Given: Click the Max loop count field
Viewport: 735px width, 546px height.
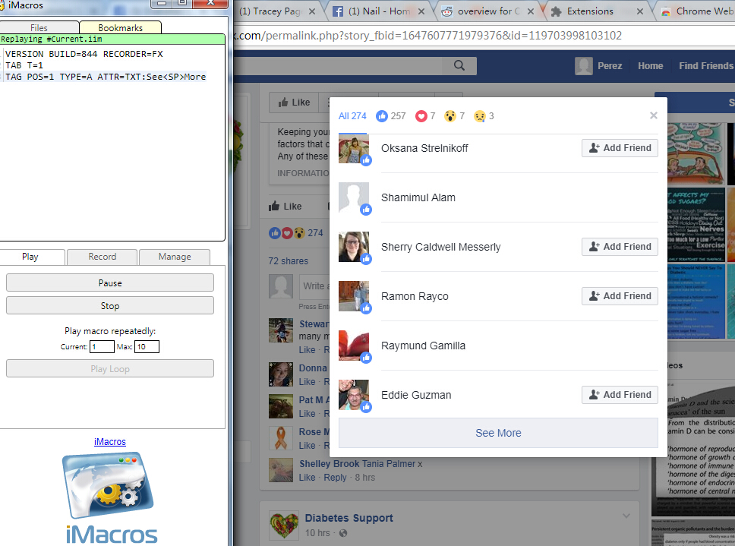Looking at the screenshot, I should (x=147, y=346).
